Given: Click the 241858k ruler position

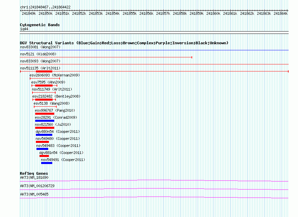Looking at the screenshot, I should (x=180, y=13).
